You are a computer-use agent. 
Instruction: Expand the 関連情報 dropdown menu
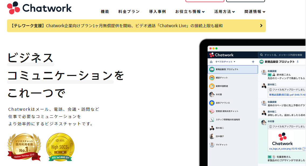point(255,12)
